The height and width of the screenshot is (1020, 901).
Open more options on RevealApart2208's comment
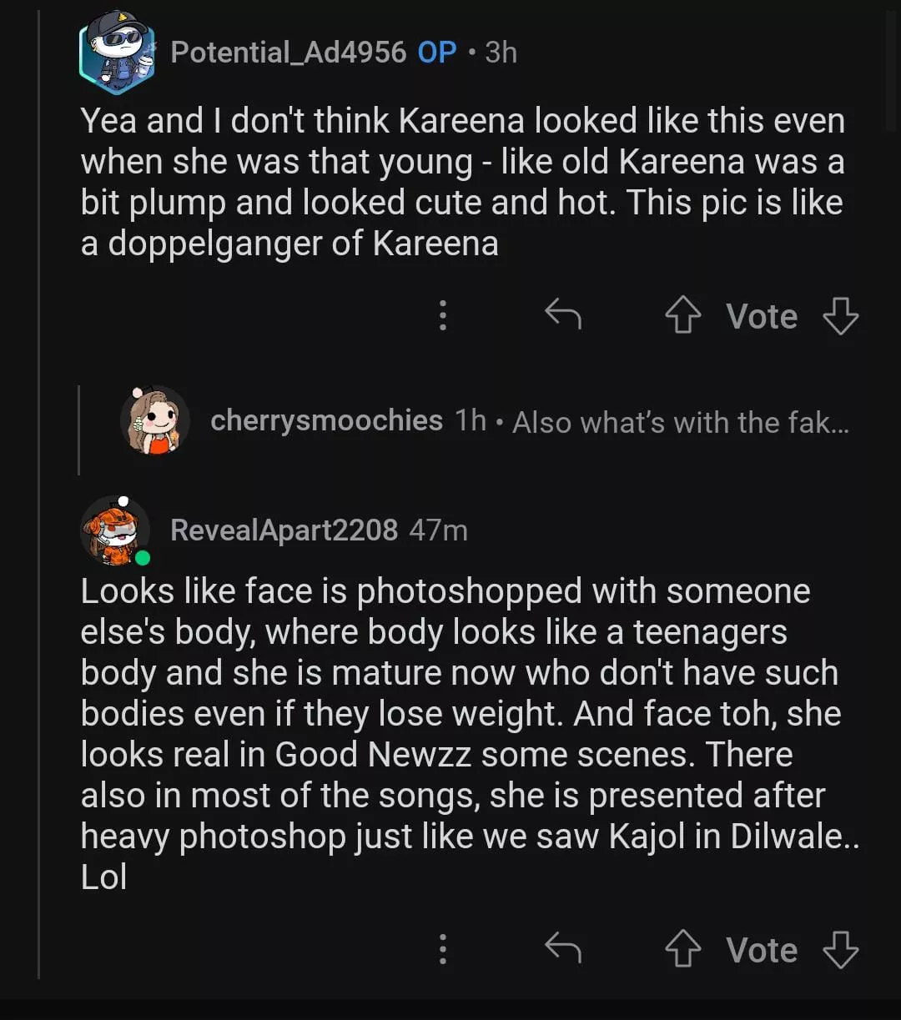[443, 949]
